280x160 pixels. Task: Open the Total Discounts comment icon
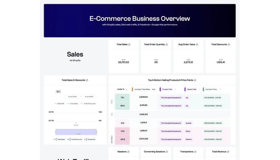229,45
